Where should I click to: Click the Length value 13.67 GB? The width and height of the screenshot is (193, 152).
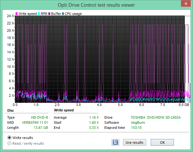click(x=41, y=128)
